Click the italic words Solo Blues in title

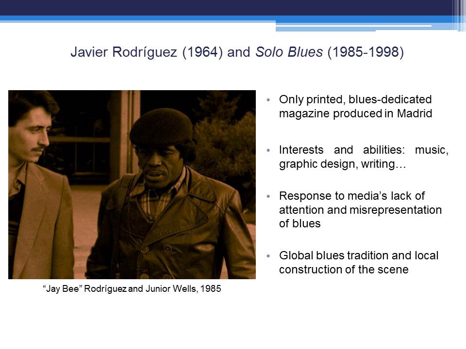pos(289,52)
